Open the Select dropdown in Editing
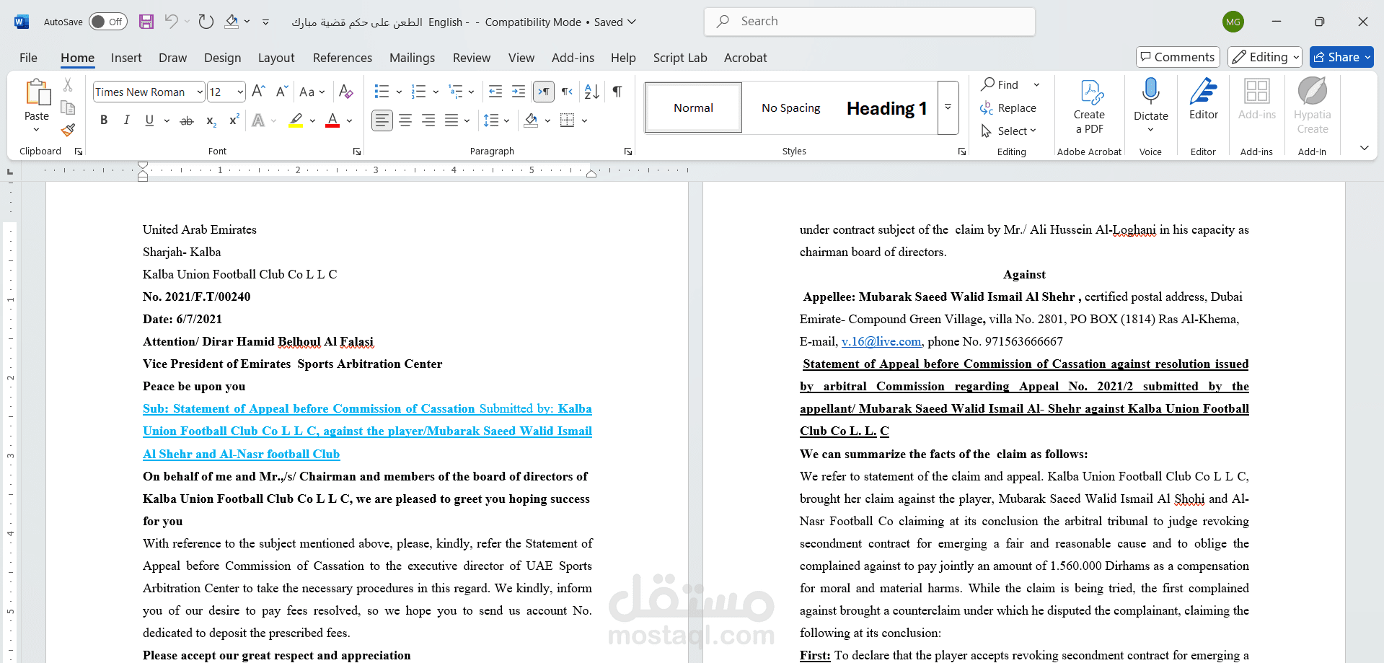Screen dimensions: 1384x663 pos(1008,131)
